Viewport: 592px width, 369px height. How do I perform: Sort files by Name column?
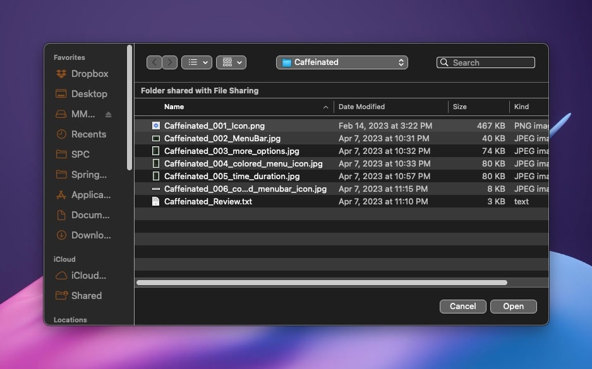[174, 107]
